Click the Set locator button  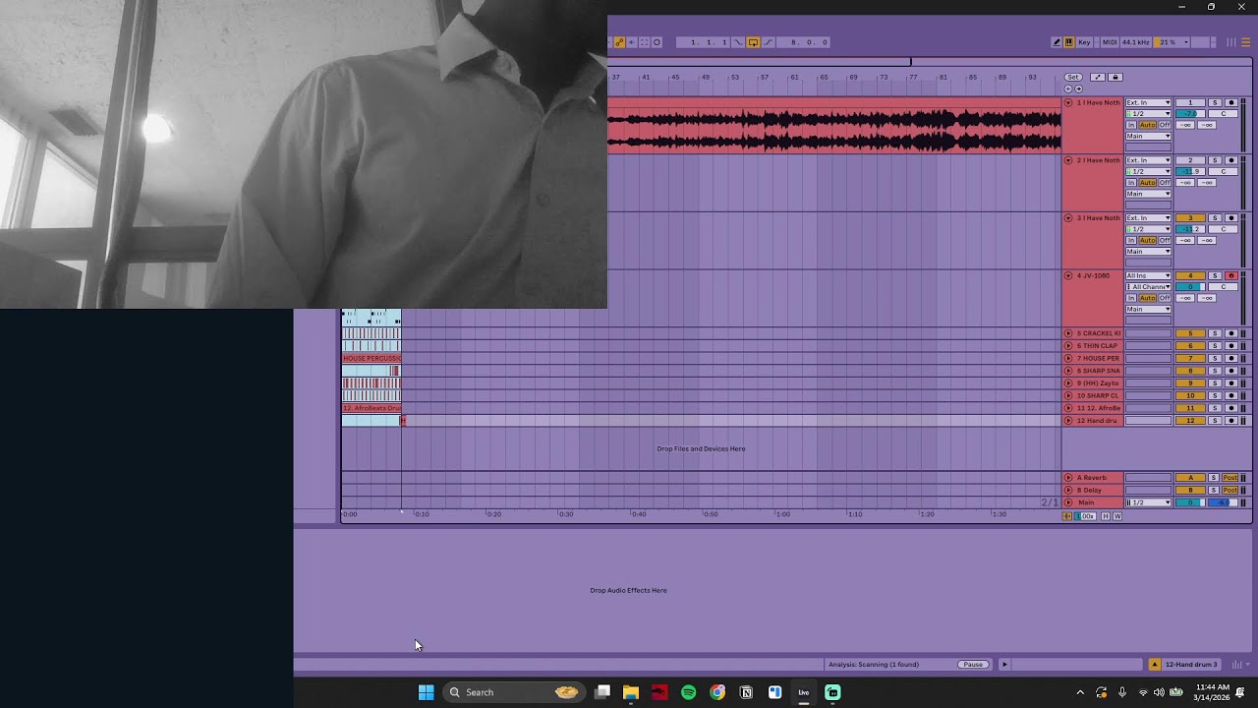tap(1073, 77)
